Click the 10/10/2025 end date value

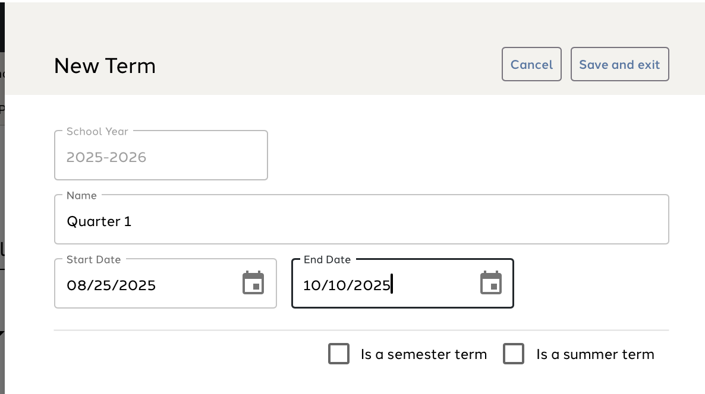(347, 285)
